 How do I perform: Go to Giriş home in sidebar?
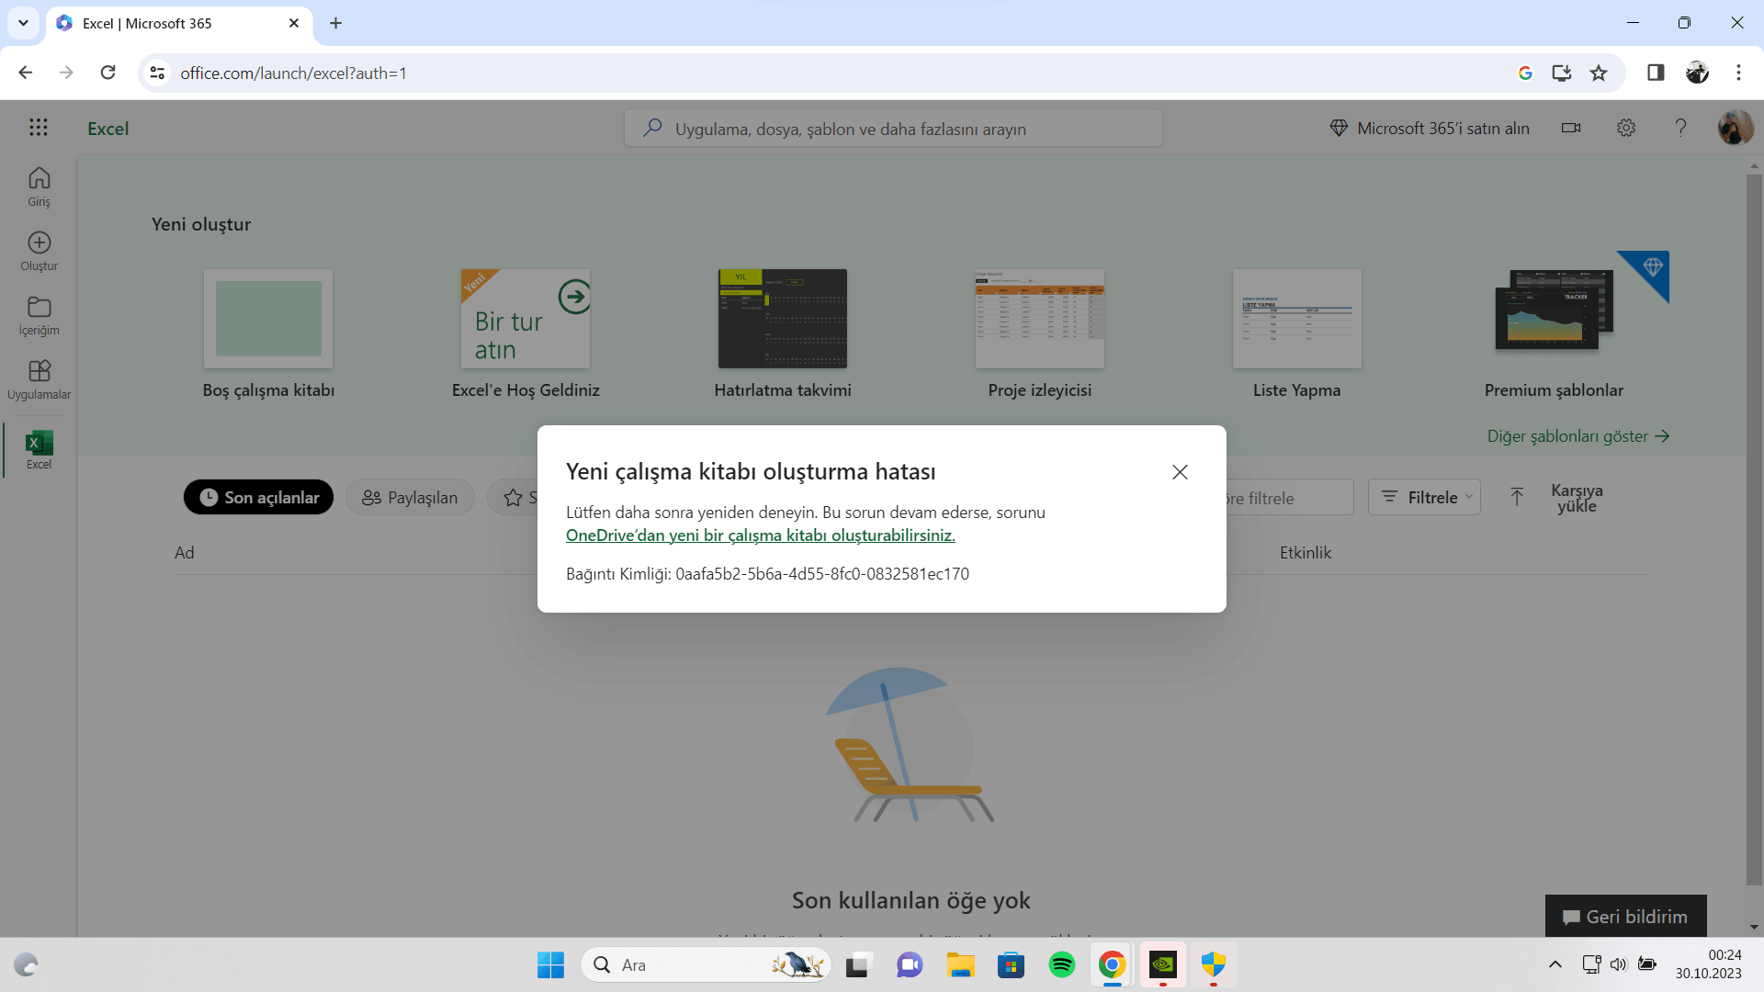(39, 186)
